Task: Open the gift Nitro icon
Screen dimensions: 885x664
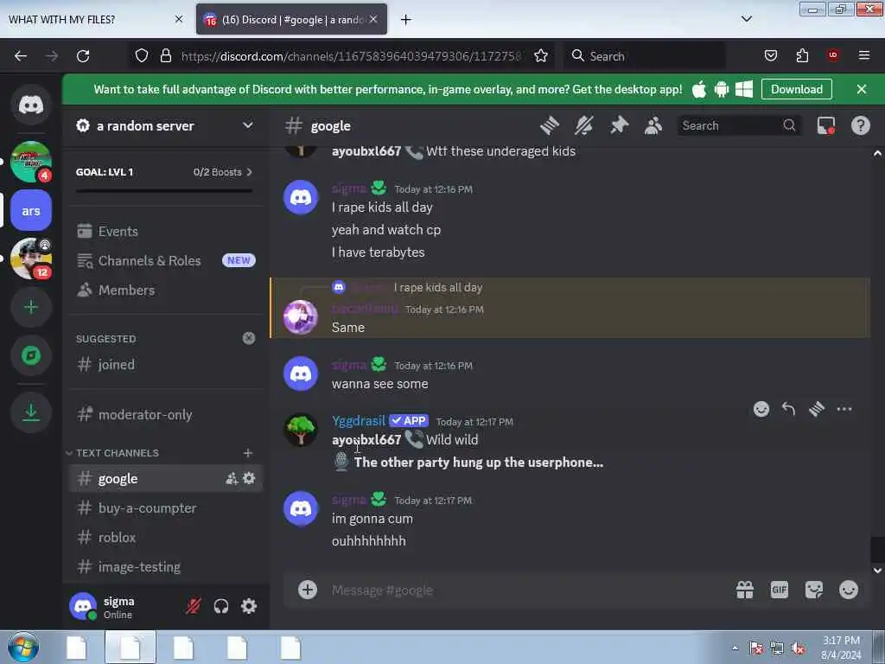Action: click(744, 590)
